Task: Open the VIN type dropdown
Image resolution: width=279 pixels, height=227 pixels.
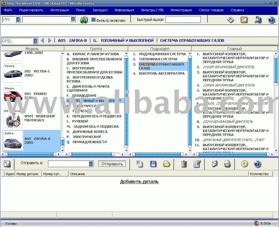Action: pos(18,19)
